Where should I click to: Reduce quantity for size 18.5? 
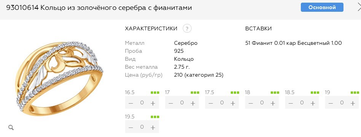tap(291, 103)
